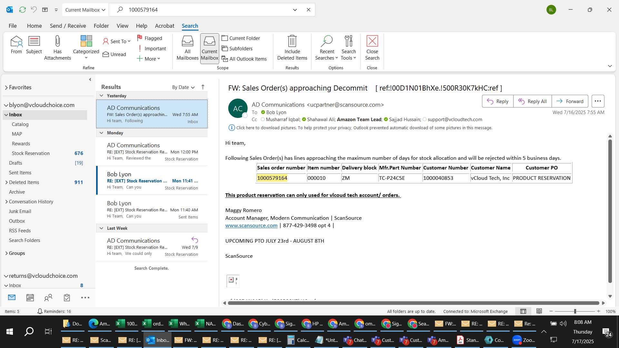619x348 pixels.
Task: Switch to the View tab
Action: pos(122,26)
